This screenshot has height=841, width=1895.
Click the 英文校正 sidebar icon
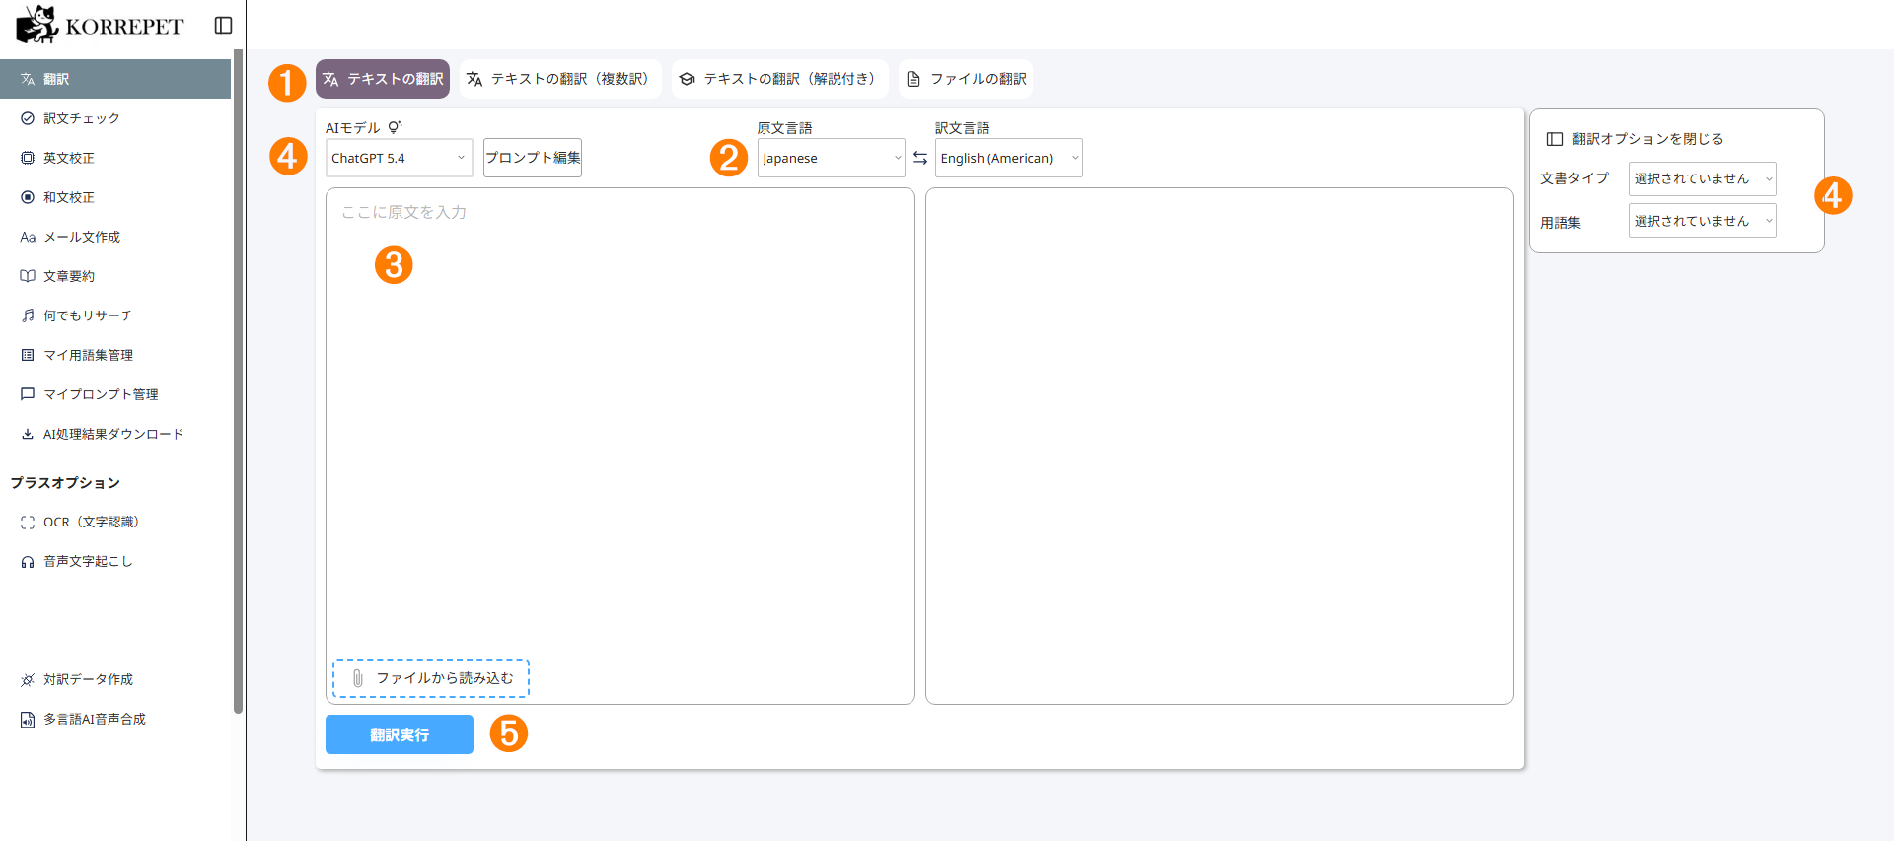click(x=28, y=158)
